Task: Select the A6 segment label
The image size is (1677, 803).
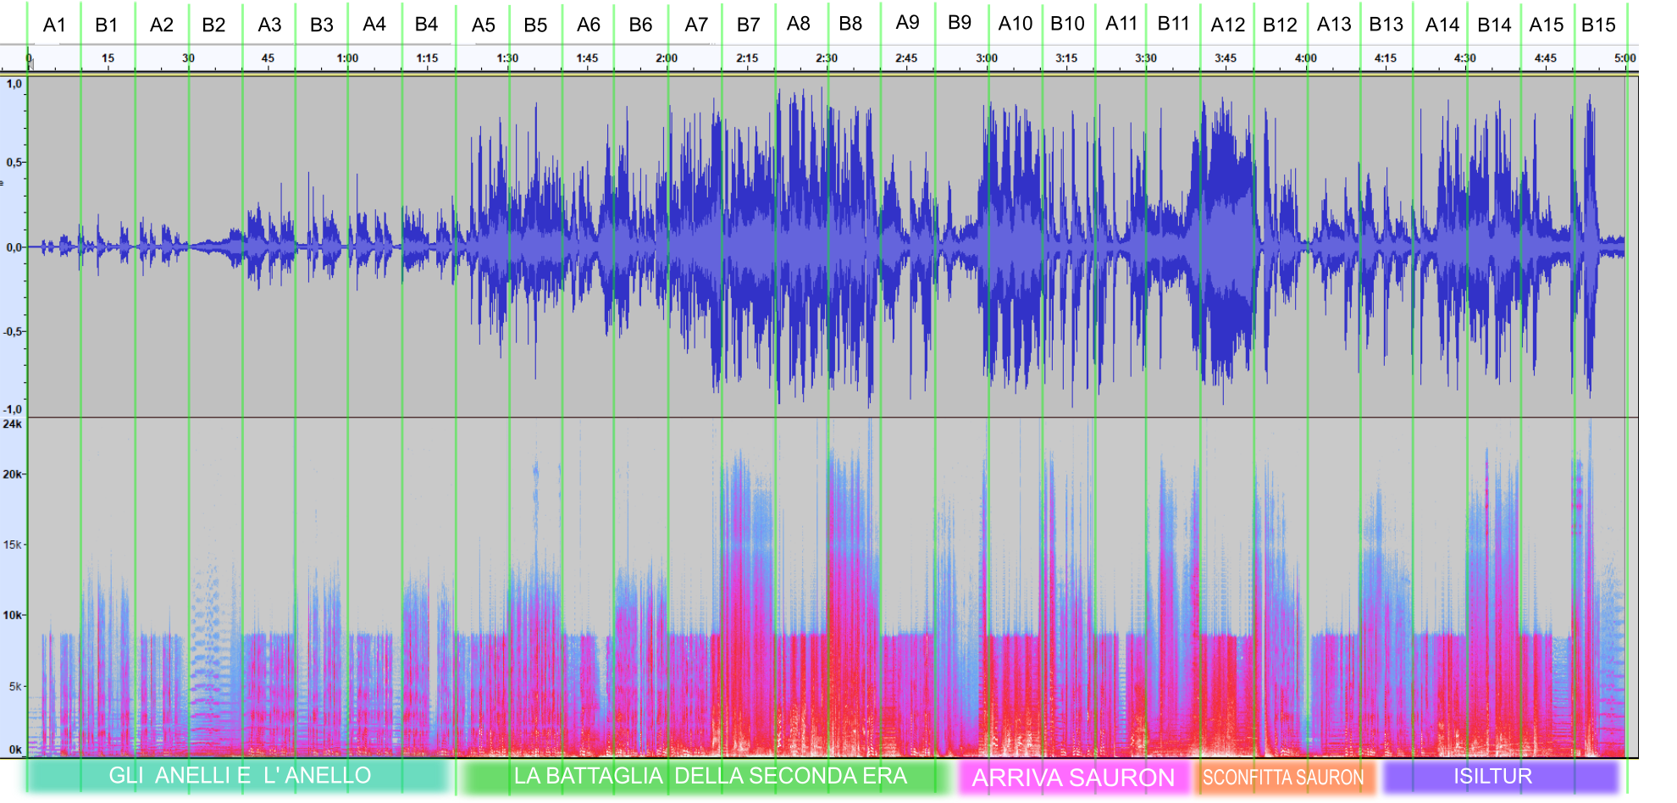Action: 589,25
